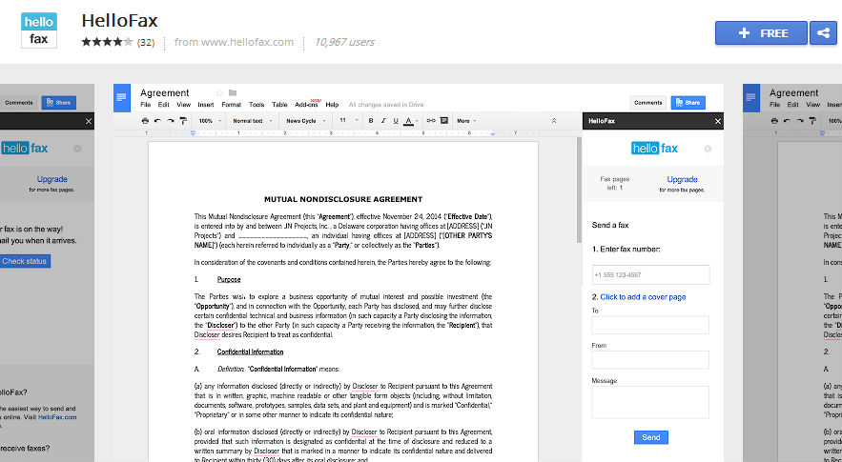Screen dimensions: 842x462
Task: Click the Message text area
Action: (x=650, y=402)
